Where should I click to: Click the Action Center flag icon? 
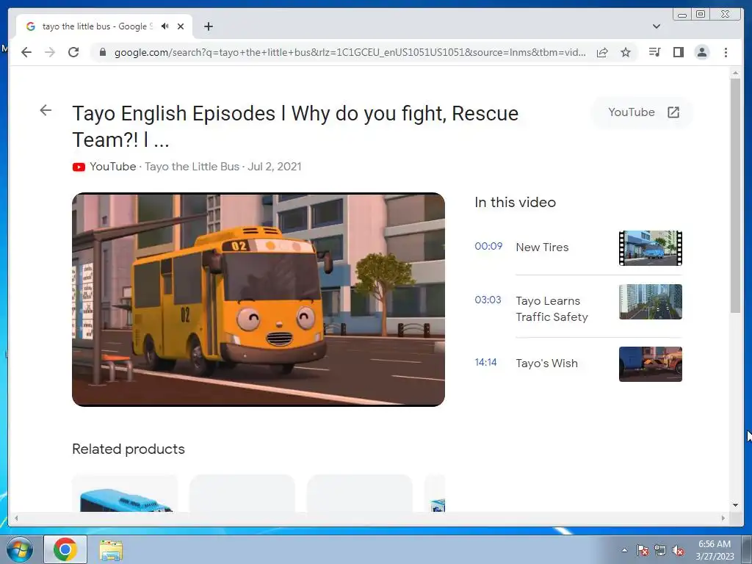[643, 550]
